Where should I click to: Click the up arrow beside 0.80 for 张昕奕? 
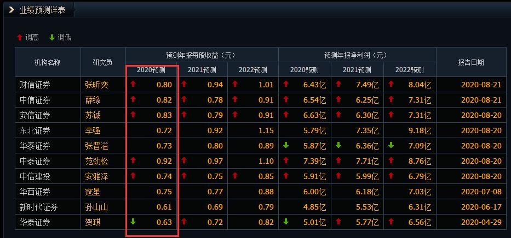(133, 84)
